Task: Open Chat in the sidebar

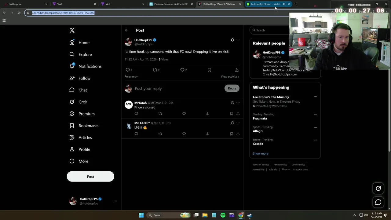Action: coord(78,90)
